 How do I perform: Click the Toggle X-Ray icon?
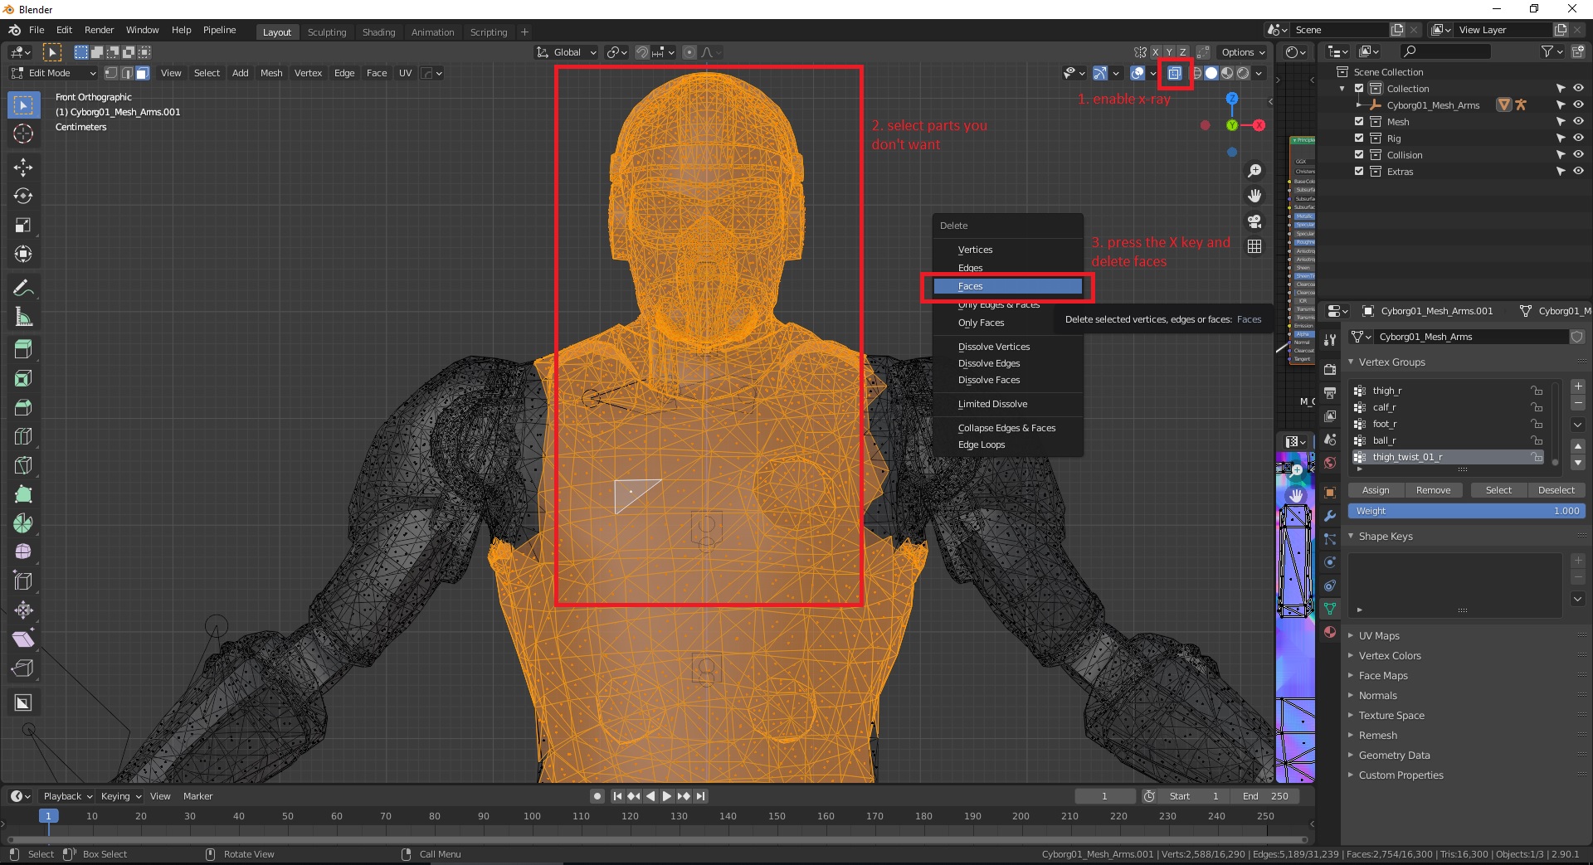[1174, 73]
